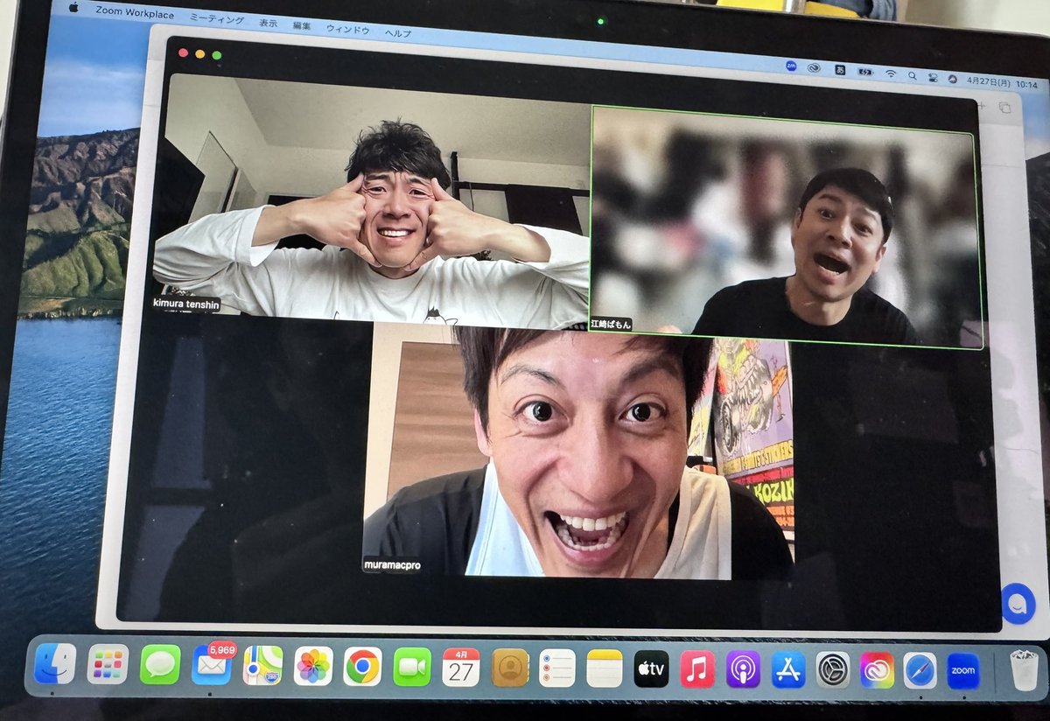Image resolution: width=1050 pixels, height=721 pixels.
Task: Click the 江崎ぱもん name label
Action: tap(610, 325)
